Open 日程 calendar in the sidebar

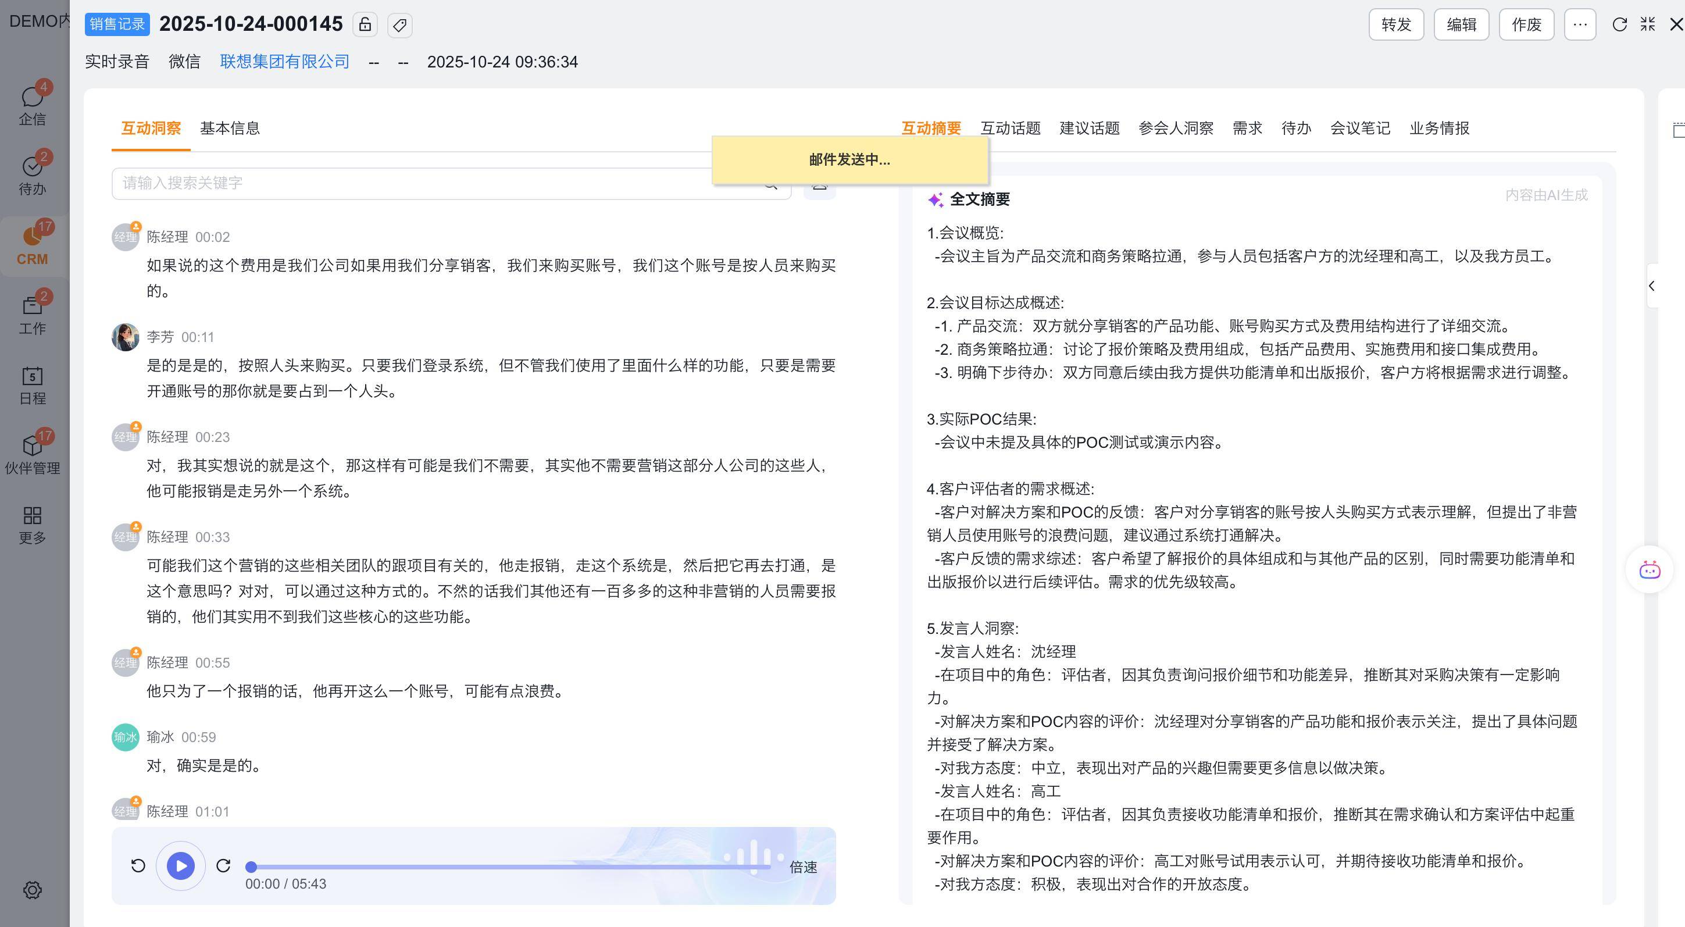32,386
